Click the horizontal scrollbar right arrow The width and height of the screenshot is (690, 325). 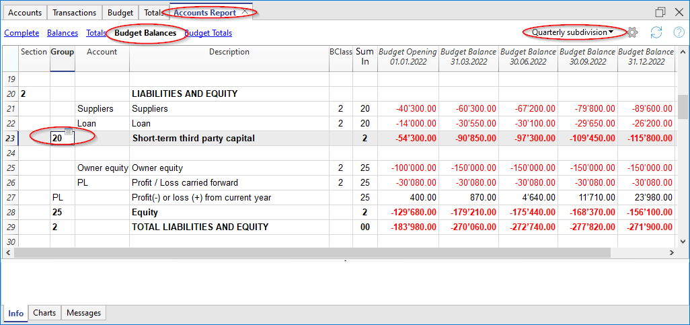[x=670, y=252]
